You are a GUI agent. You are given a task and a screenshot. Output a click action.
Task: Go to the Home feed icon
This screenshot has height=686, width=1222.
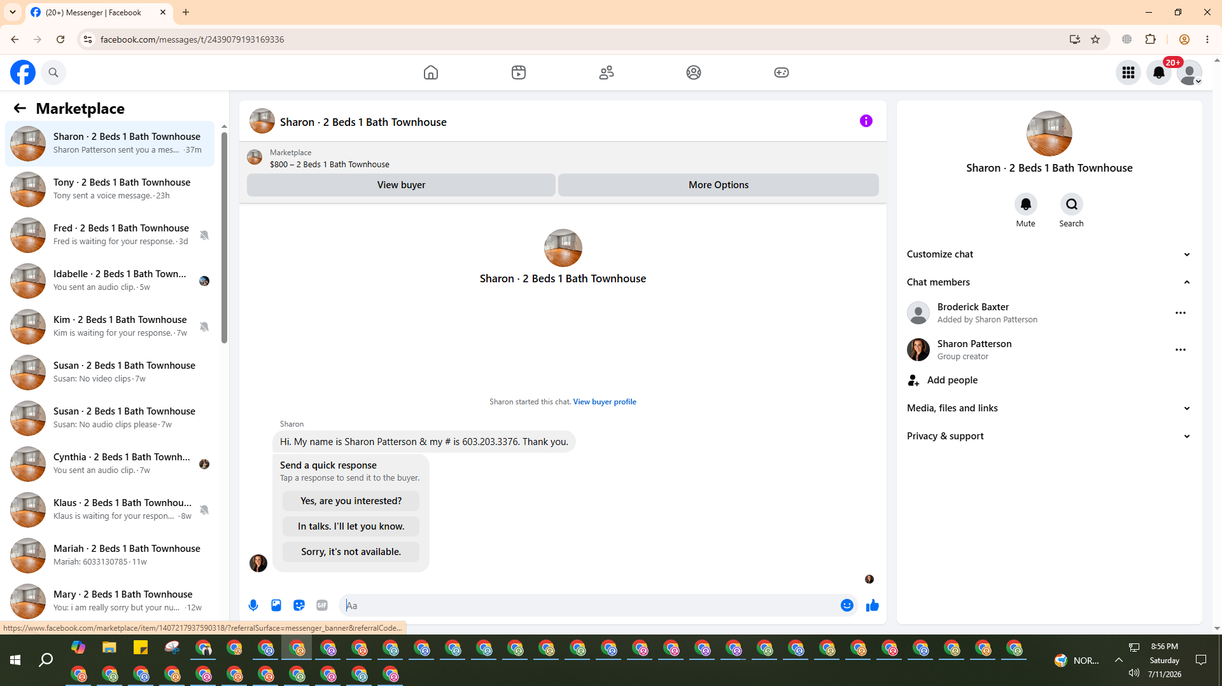tap(431, 72)
